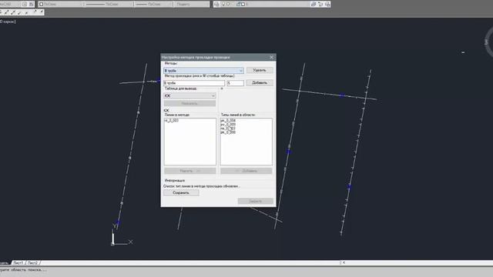Open the output table dropdown showing 'ЮК'
The width and height of the screenshot is (493, 277).
click(189, 95)
